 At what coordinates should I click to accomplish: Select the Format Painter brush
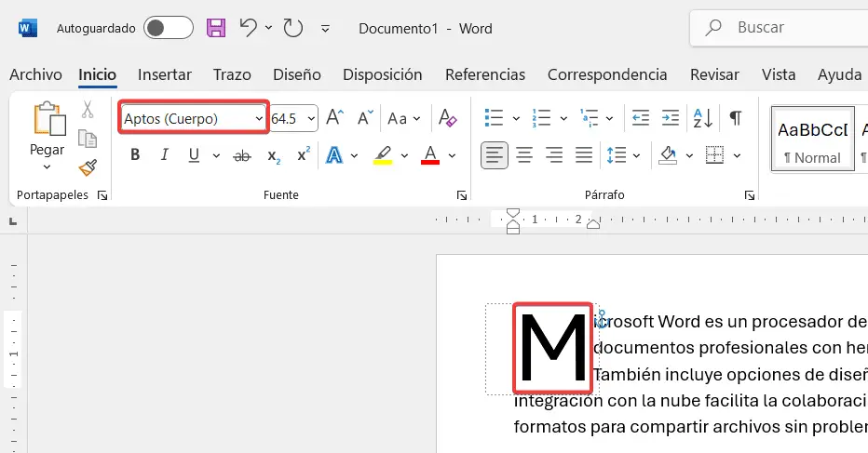click(x=88, y=167)
